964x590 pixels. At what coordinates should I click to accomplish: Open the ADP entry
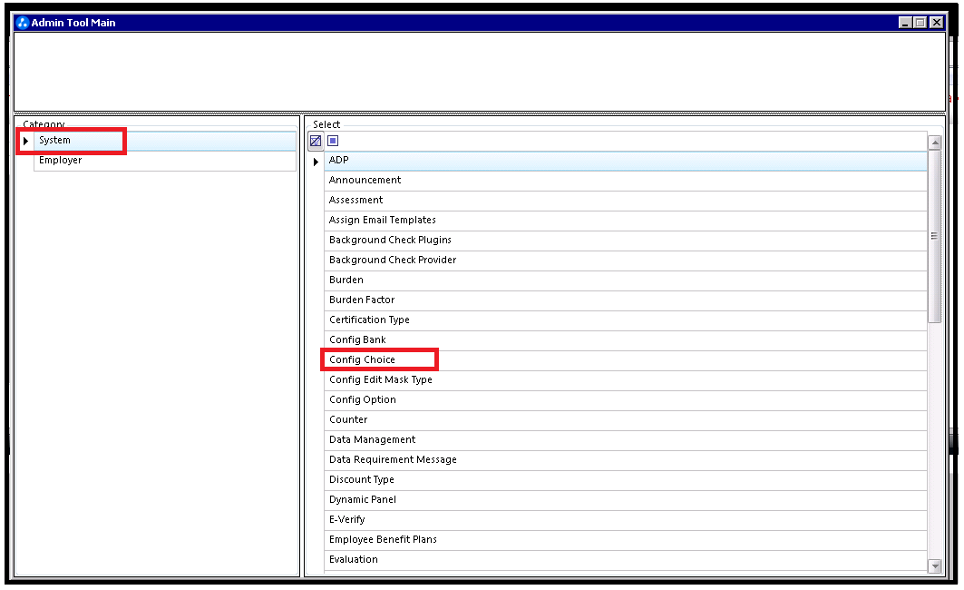pyautogui.click(x=625, y=161)
